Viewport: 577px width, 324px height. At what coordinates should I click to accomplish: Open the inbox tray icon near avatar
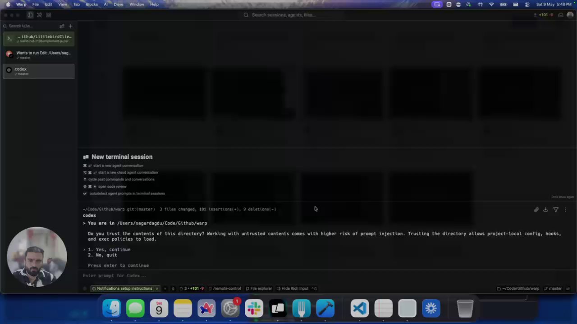(x=561, y=15)
